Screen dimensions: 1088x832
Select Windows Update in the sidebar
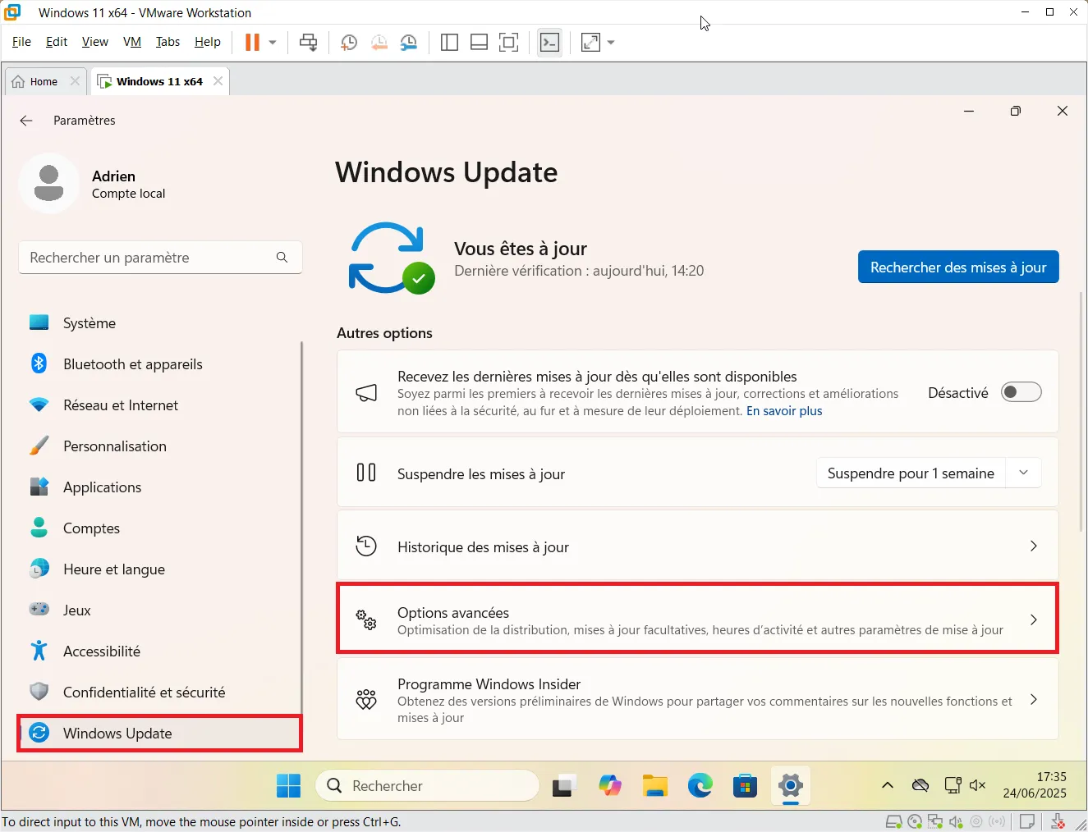(160, 734)
